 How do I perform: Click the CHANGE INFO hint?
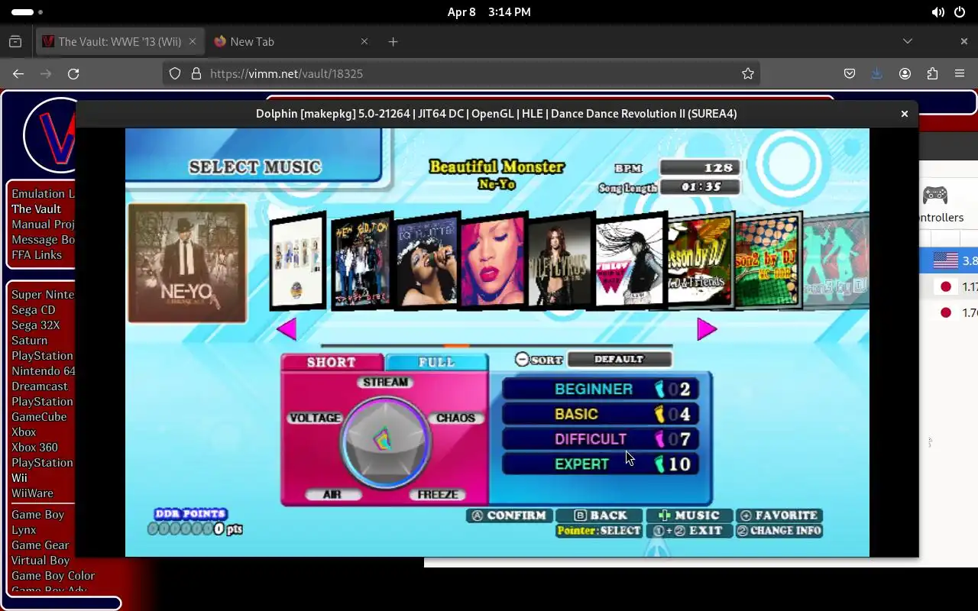pos(779,531)
